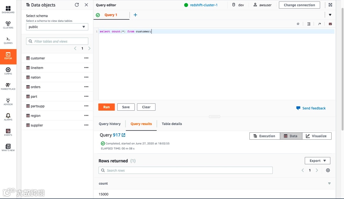The height and width of the screenshot is (199, 344).
Task: Select the lineitem table
Action: click(x=37, y=68)
